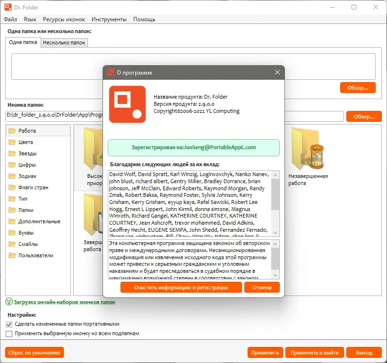Image resolution: width=387 pixels, height=363 pixels.
Task: Click license text scroll up arrow
Action: [x=275, y=244]
